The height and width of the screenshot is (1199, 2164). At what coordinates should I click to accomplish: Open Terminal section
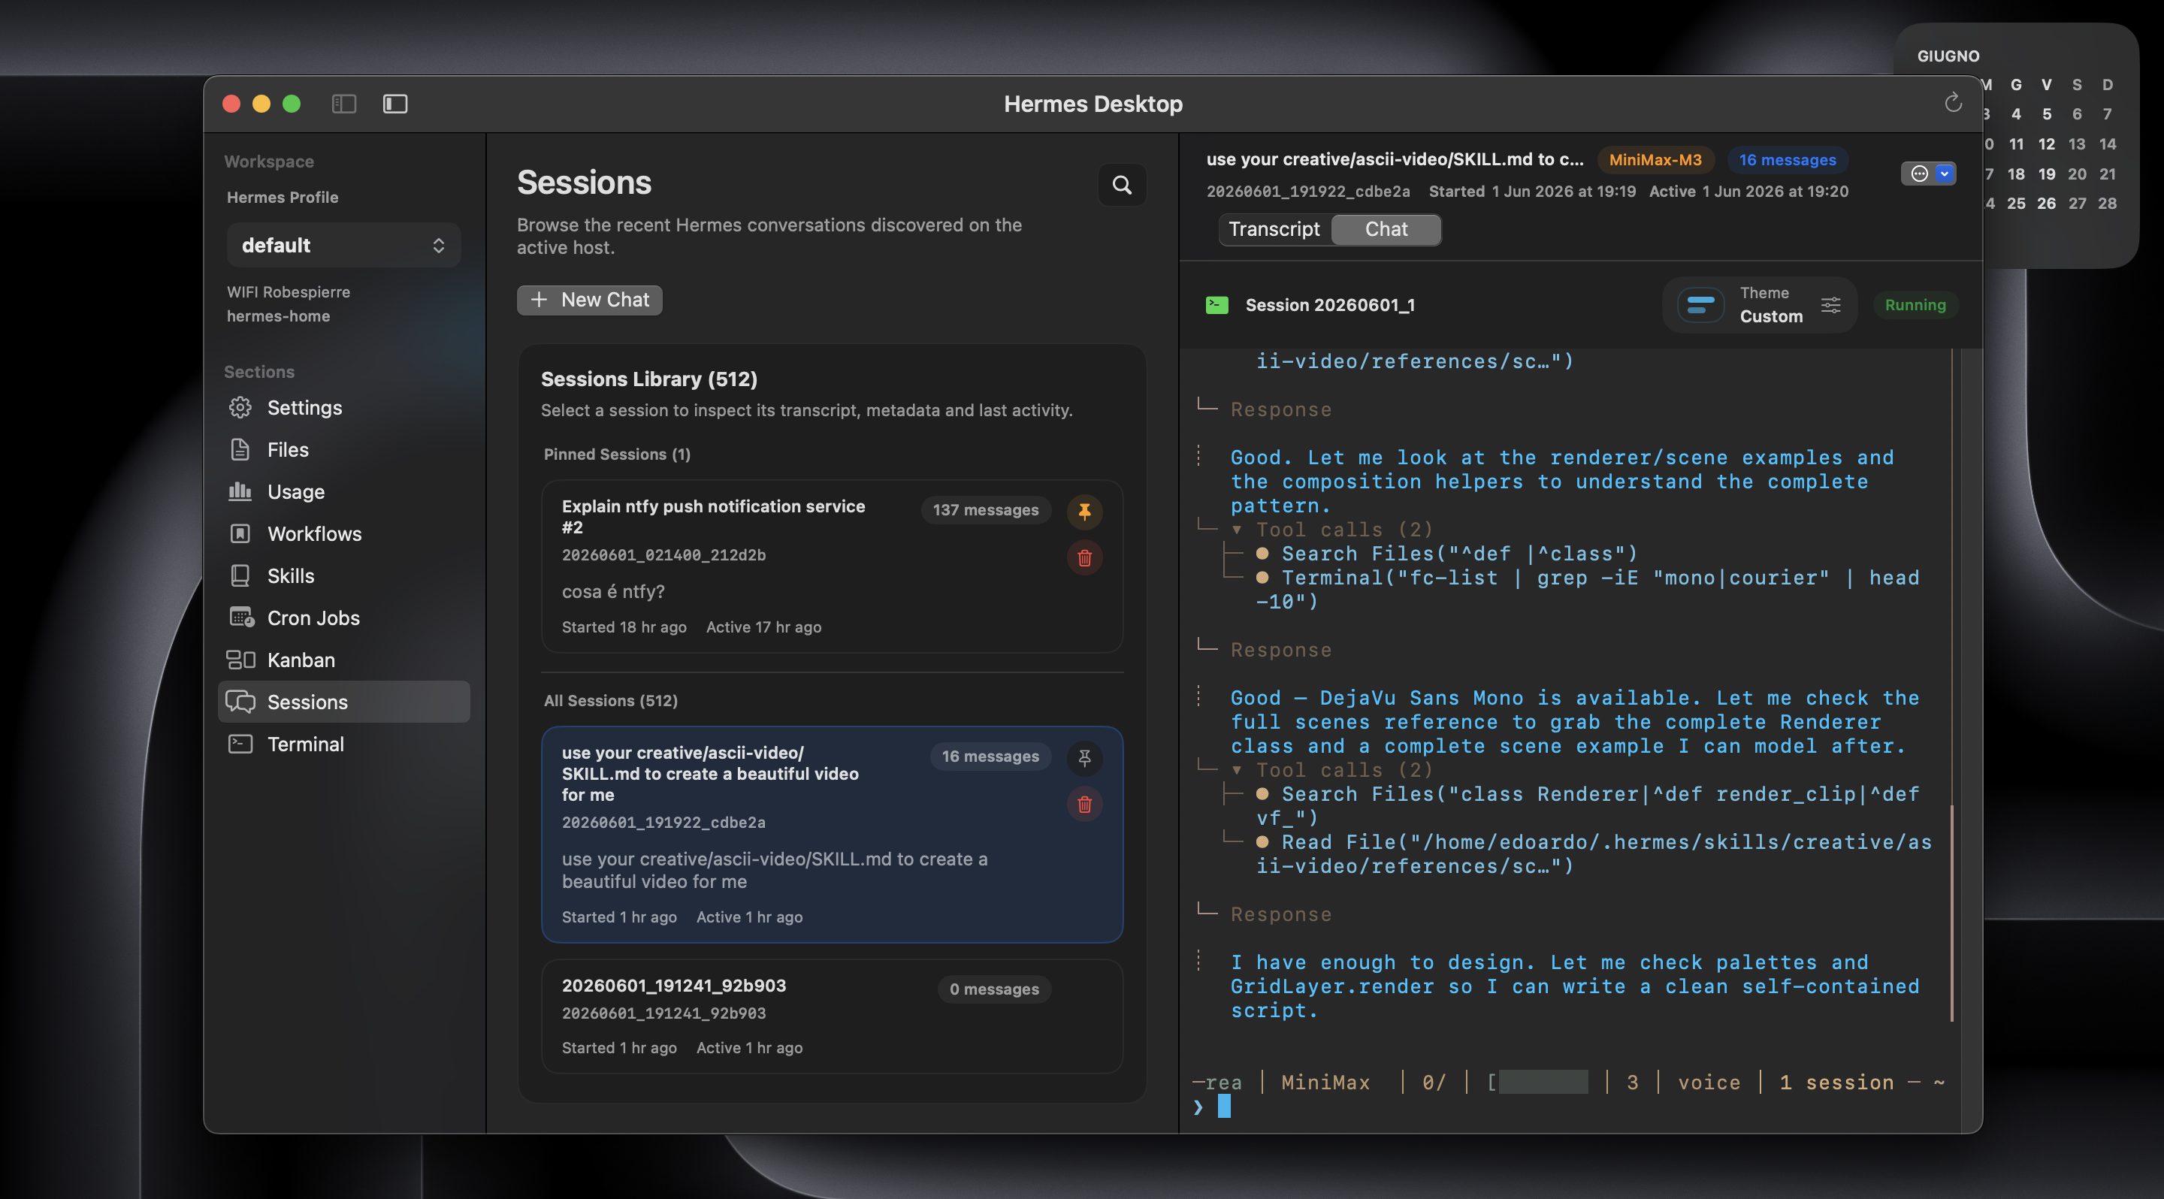(344, 744)
